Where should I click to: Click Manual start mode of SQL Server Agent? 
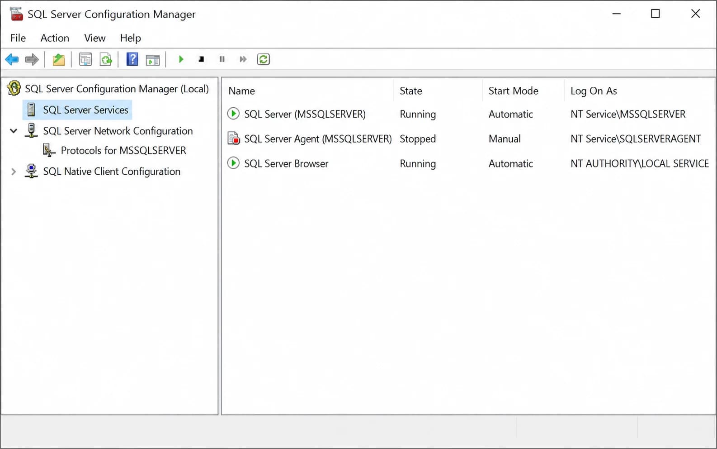(505, 139)
